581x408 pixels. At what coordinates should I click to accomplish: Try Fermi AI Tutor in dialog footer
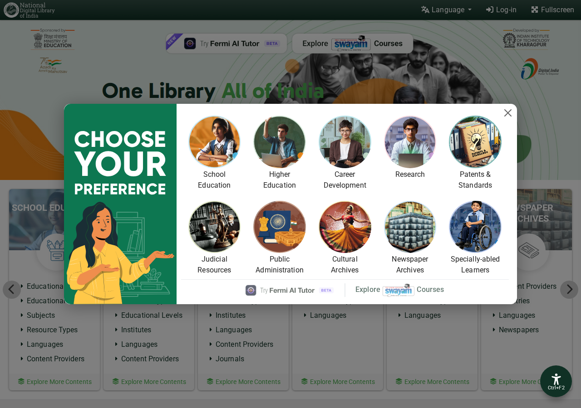point(290,290)
